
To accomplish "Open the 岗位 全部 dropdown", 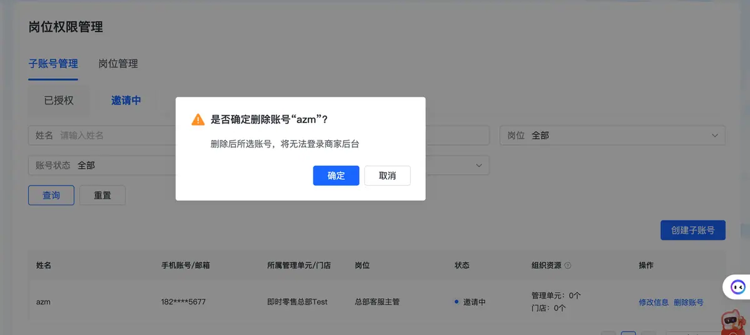I will (x=612, y=135).
